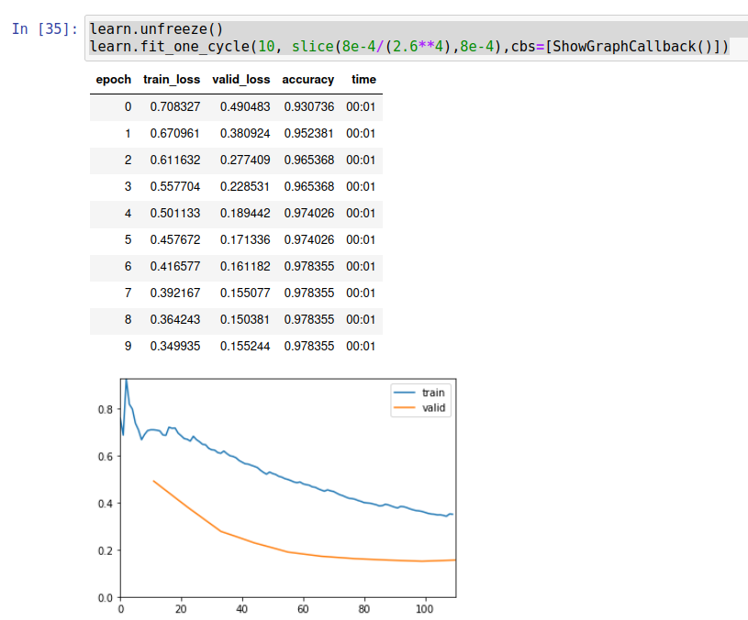
Task: Click accuracy value 0.978355 for epoch 9
Action: [x=307, y=346]
